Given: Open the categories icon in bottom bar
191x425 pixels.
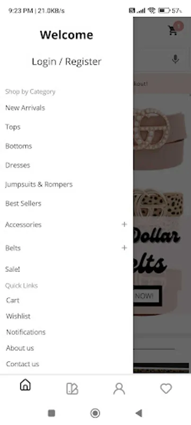Looking at the screenshot, I should 72,389.
